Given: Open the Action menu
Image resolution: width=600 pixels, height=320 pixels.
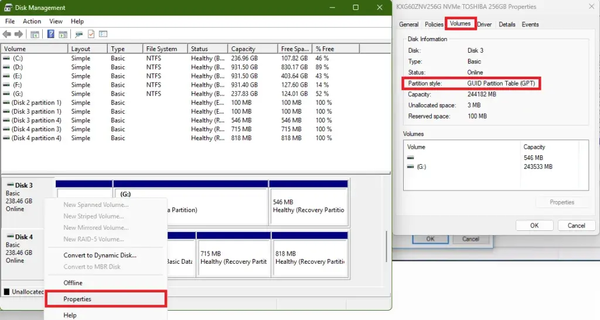Looking at the screenshot, I should click(32, 22).
